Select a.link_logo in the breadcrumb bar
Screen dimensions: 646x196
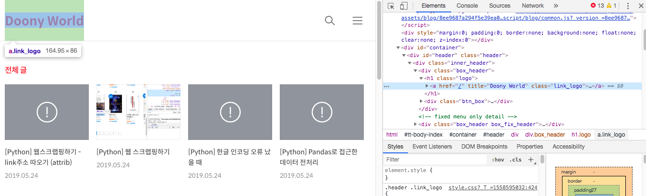611,135
